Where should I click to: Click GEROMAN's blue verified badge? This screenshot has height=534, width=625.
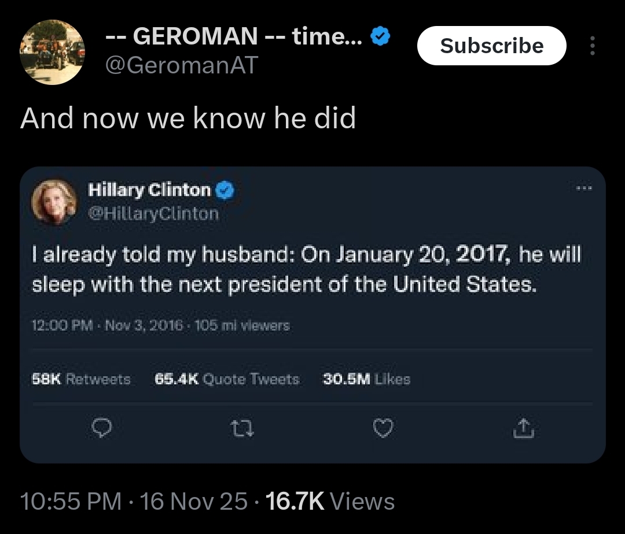tap(380, 36)
